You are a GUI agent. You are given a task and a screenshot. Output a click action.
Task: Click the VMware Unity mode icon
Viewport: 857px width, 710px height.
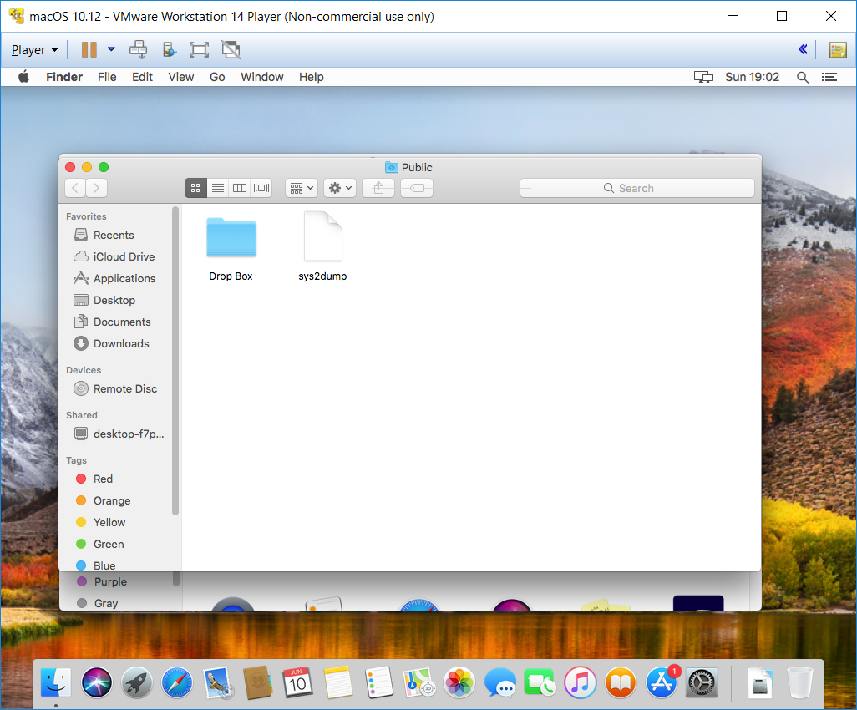click(231, 50)
